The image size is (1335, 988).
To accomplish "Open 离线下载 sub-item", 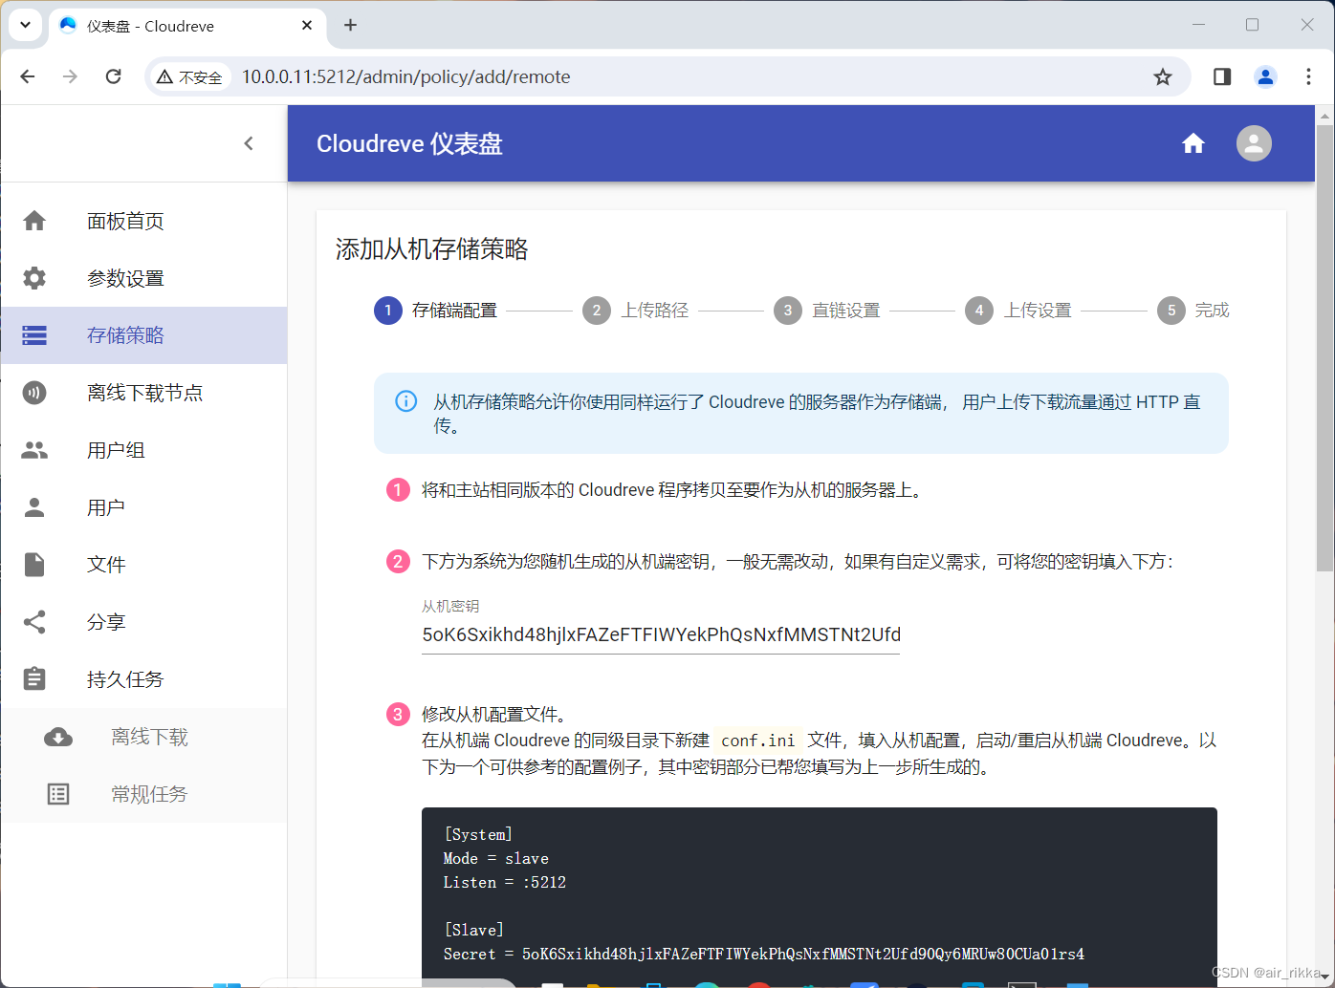I will (x=143, y=737).
